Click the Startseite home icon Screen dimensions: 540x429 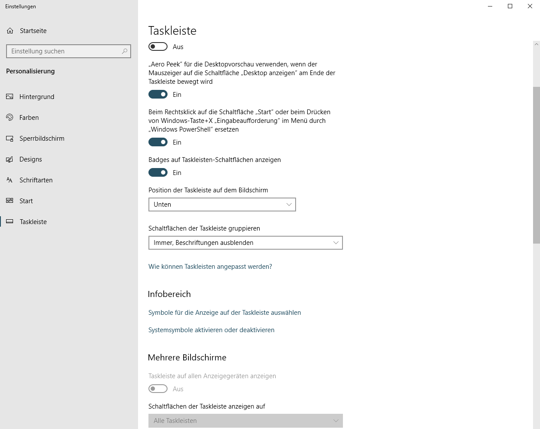(10, 31)
